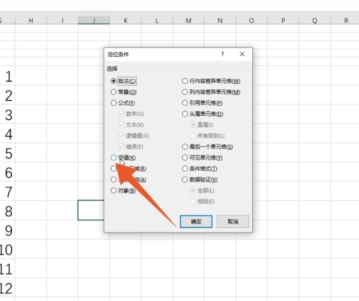359x301 pixels.
Task: Click the cell showing number 5
Action: click(x=8, y=154)
